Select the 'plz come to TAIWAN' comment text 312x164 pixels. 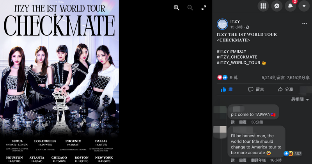(x=253, y=115)
